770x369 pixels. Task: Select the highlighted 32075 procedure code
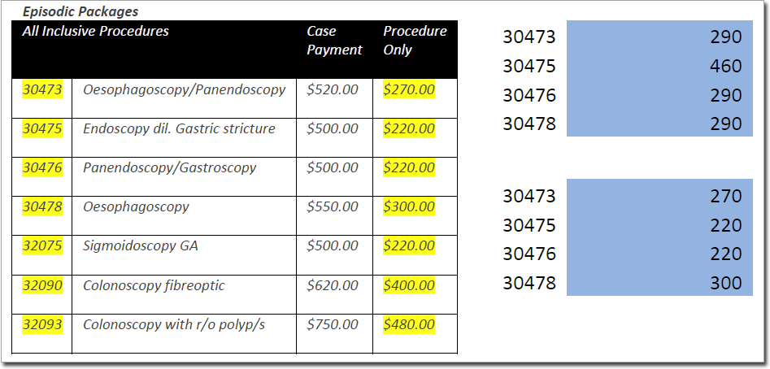pyautogui.click(x=42, y=245)
